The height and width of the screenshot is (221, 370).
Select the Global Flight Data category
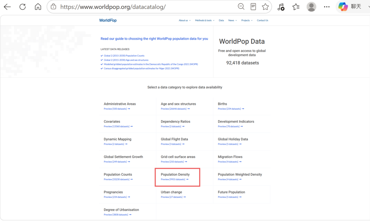[175, 139]
